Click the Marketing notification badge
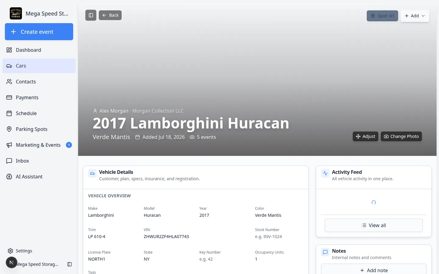The height and width of the screenshot is (274, 439). pyautogui.click(x=69, y=145)
